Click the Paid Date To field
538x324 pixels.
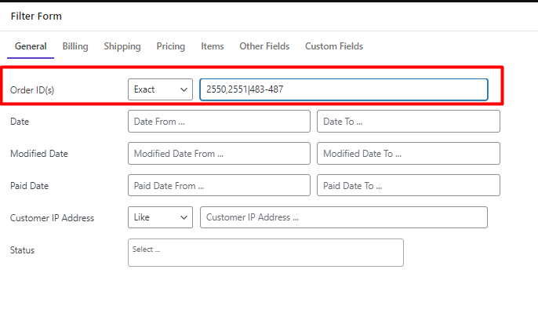pyautogui.click(x=409, y=185)
